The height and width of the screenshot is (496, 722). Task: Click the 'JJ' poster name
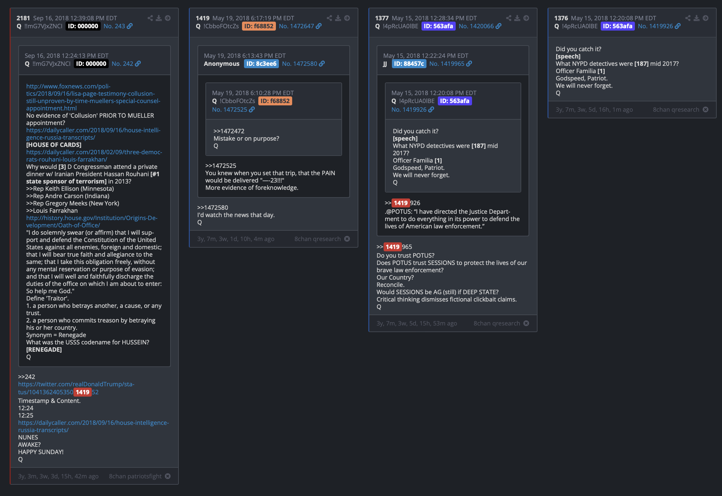click(x=385, y=63)
